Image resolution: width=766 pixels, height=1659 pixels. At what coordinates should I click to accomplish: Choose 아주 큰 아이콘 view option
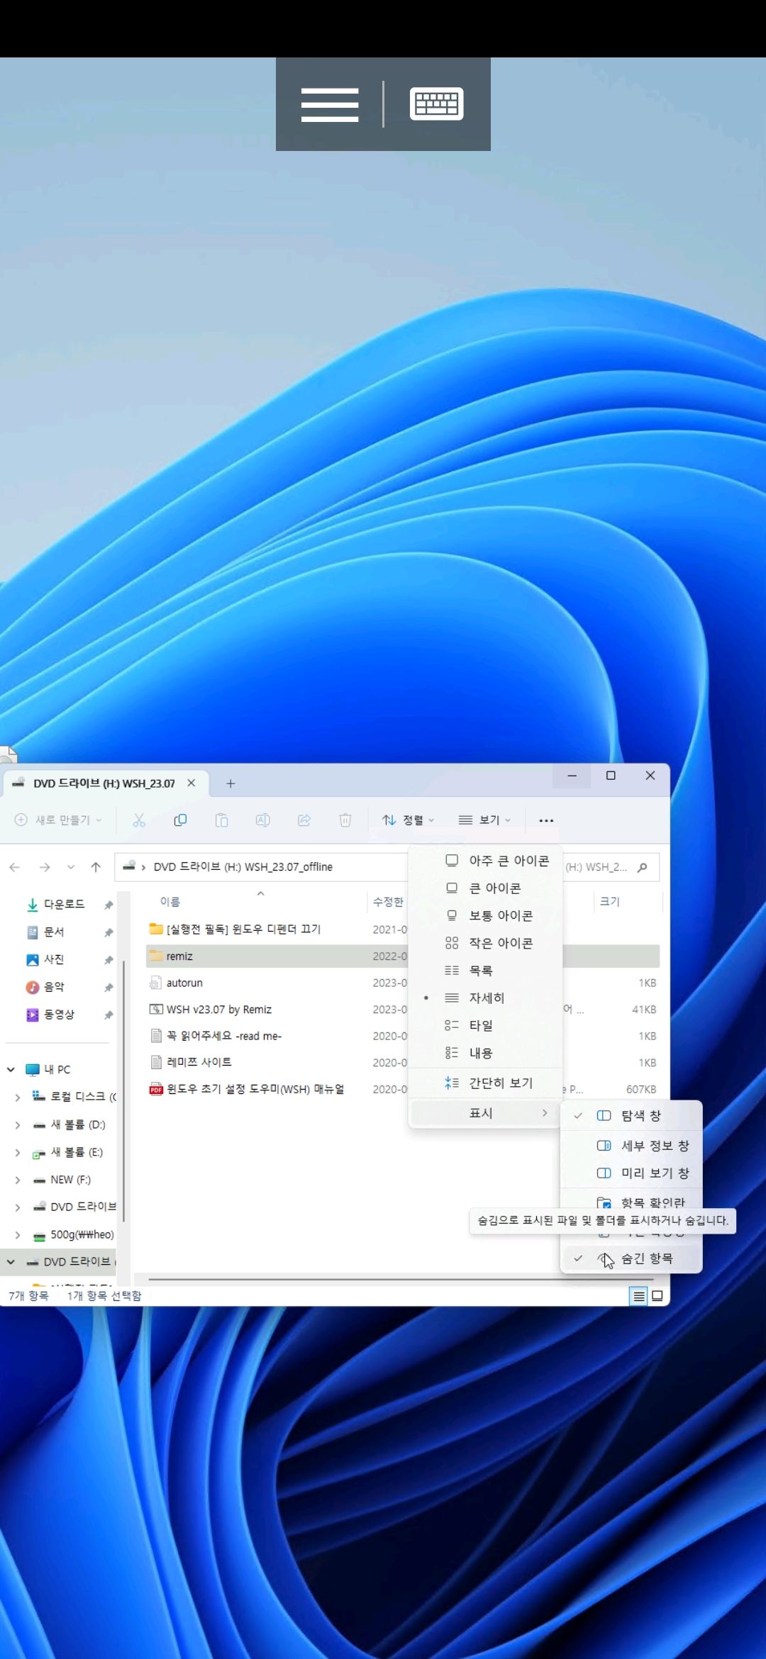pos(486,861)
